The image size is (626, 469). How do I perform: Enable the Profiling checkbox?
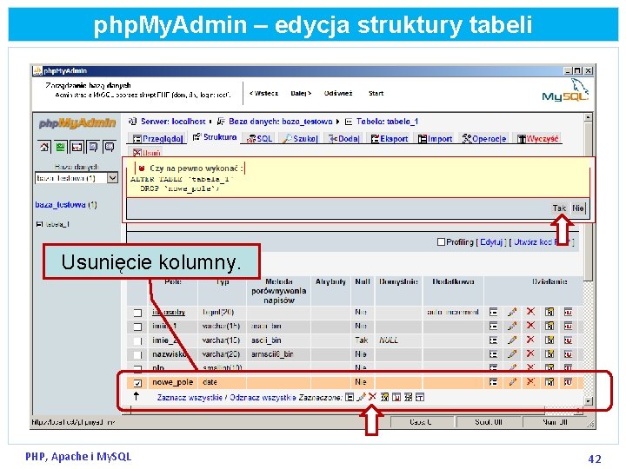tap(441, 241)
